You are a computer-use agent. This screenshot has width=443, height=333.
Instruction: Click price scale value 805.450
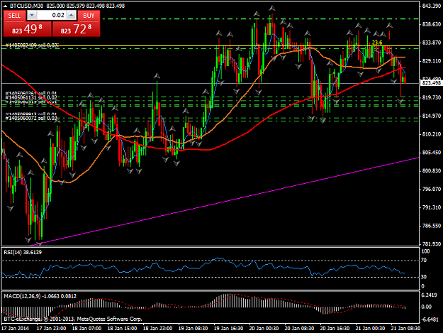tap(431, 152)
